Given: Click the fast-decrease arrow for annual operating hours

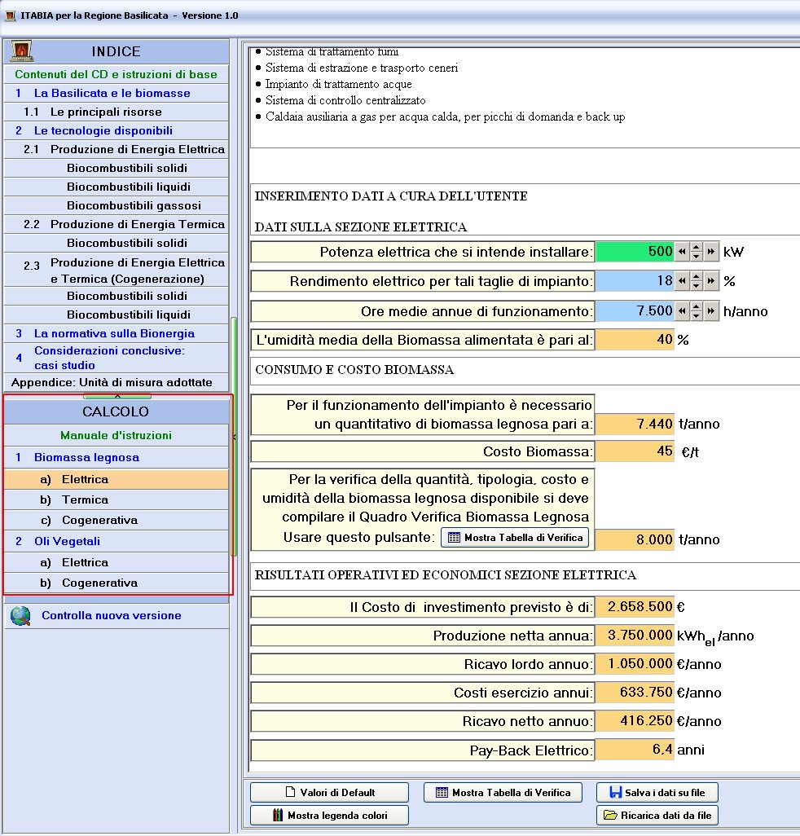Looking at the screenshot, I should [682, 310].
